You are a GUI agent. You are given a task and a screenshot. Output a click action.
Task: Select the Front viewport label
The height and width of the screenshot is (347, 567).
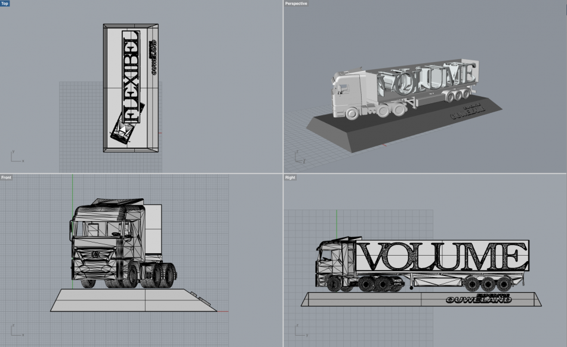(6, 177)
